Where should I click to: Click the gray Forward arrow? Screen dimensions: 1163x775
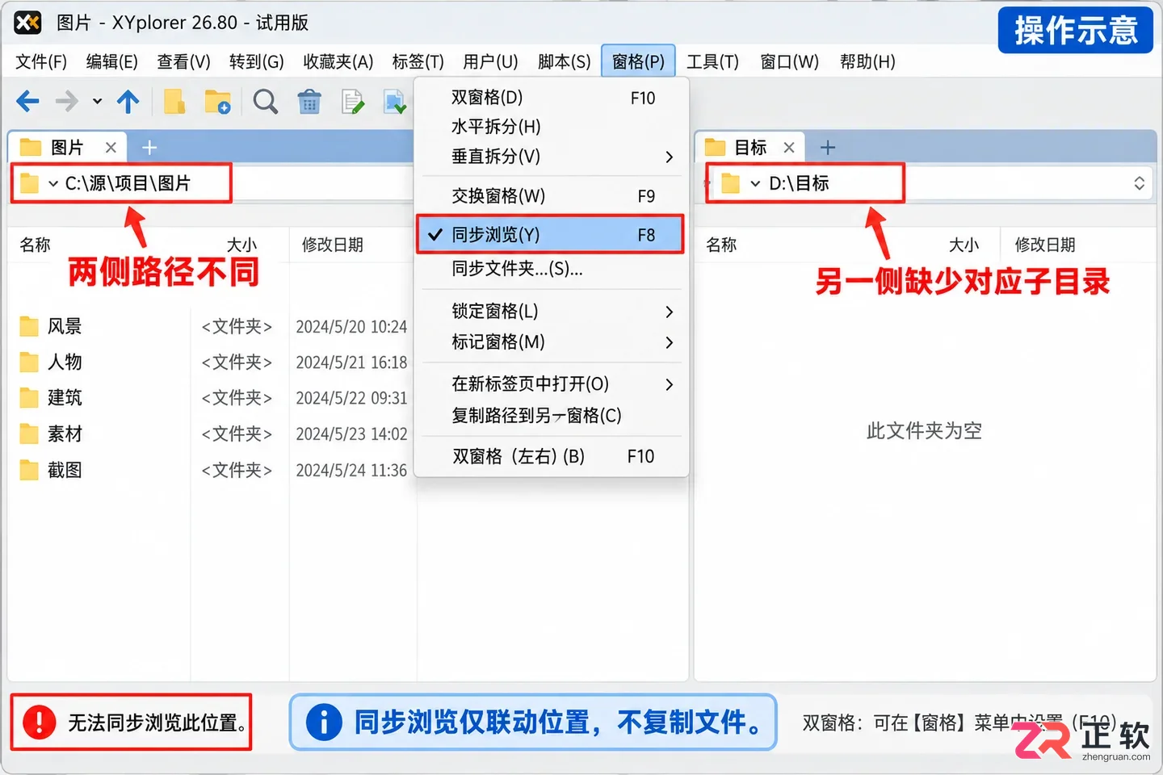pyautogui.click(x=67, y=102)
